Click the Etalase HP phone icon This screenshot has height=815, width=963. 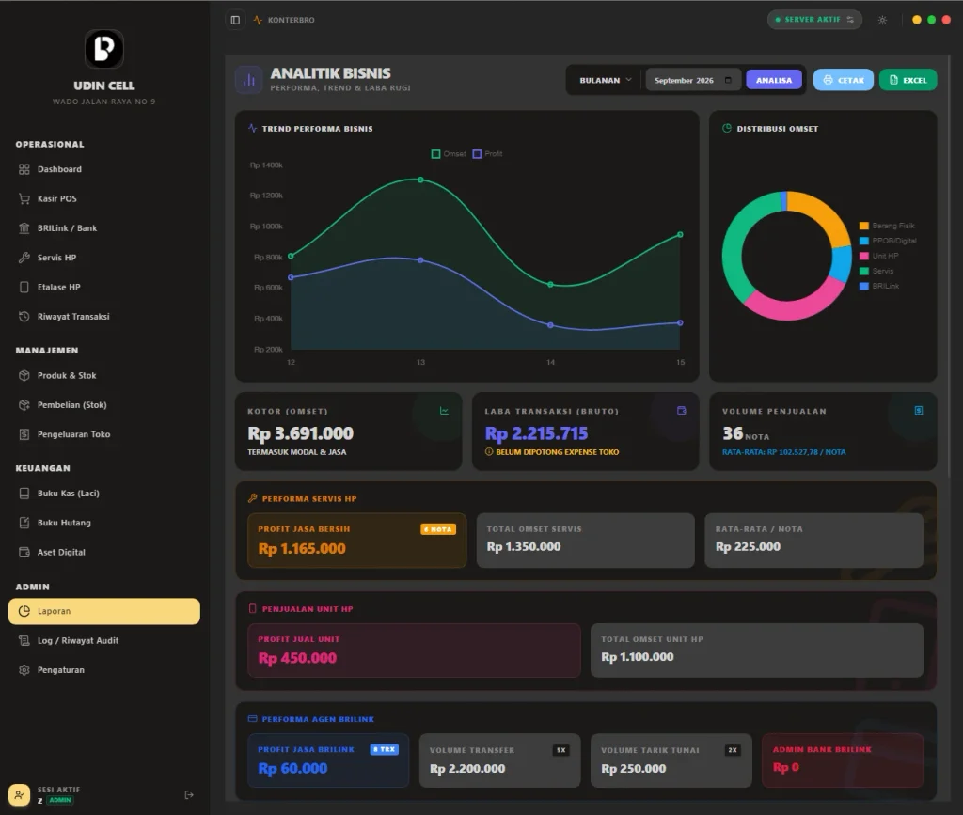click(24, 288)
